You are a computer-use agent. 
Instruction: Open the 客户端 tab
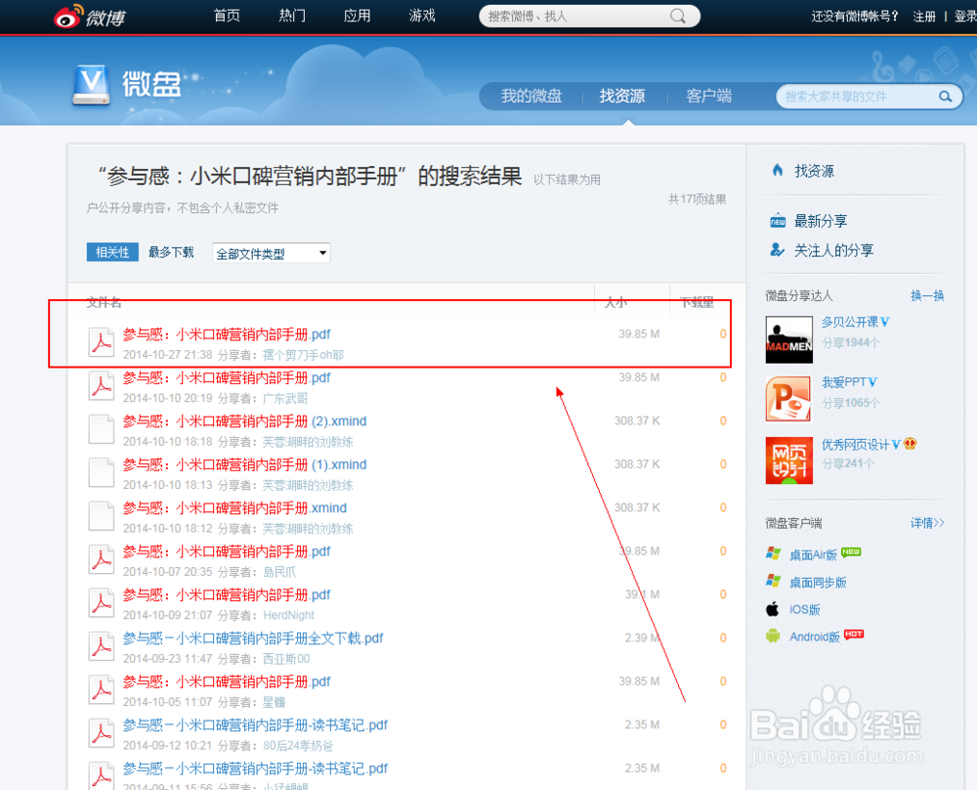pos(707,96)
